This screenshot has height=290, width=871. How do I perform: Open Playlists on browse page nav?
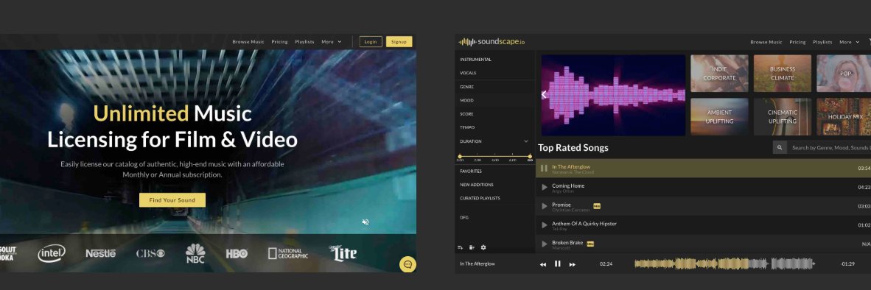click(x=822, y=42)
